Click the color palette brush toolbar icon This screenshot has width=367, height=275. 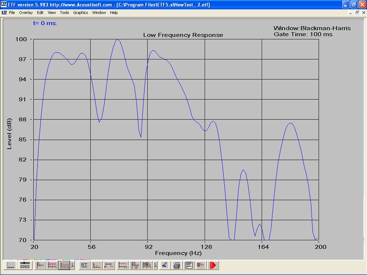coord(164,265)
